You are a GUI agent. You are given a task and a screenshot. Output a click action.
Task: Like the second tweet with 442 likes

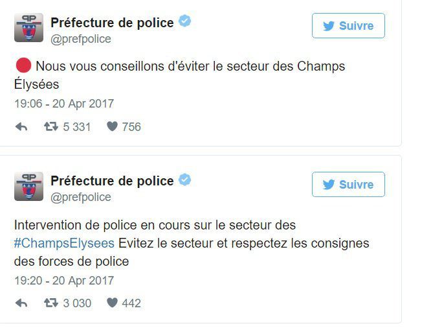pyautogui.click(x=112, y=303)
